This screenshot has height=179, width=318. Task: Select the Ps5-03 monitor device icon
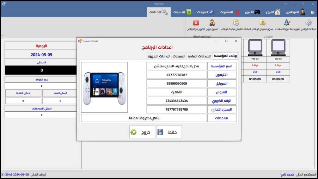coord(255,47)
